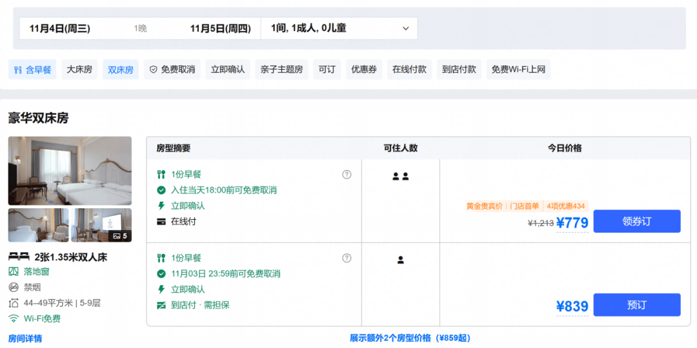Click the 禁烟 no-smoking icon
Screen dimensions: 697x348
pyautogui.click(x=14, y=287)
